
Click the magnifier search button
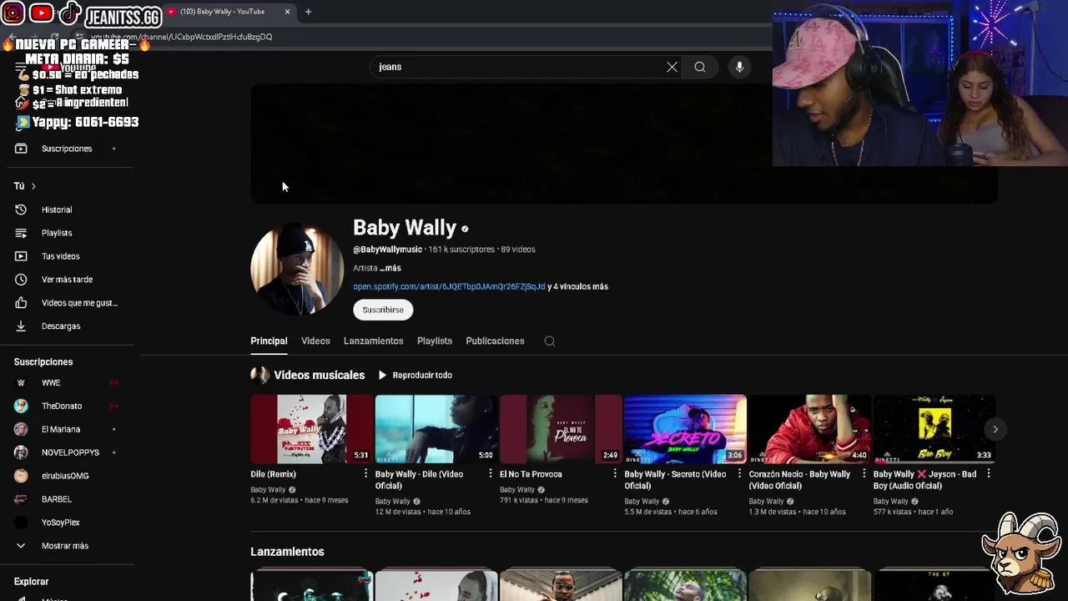[700, 67]
